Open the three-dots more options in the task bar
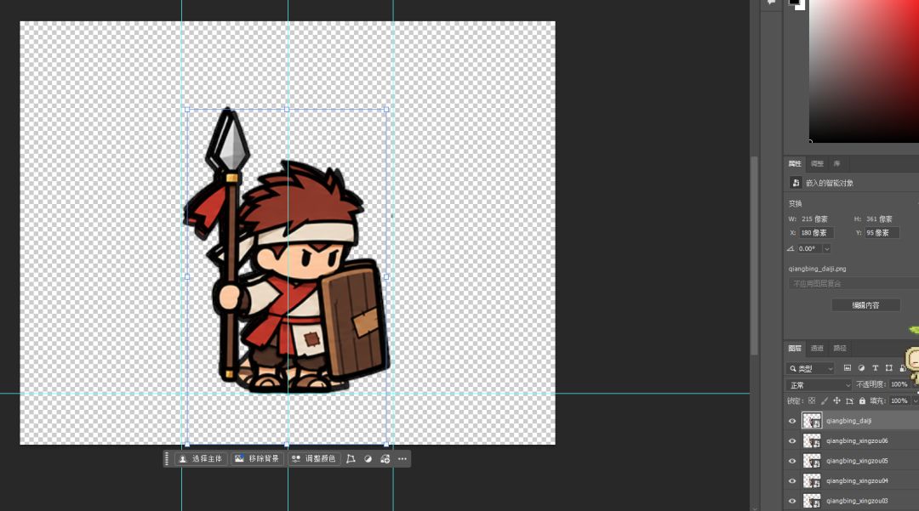Image resolution: width=919 pixels, height=511 pixels. (402, 459)
